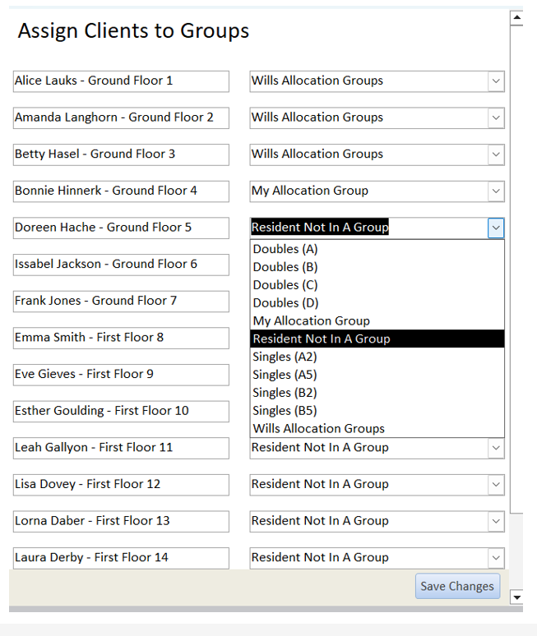537x636 pixels.
Task: Focus the Emma Smith - First Floor 8 field
Action: point(121,338)
